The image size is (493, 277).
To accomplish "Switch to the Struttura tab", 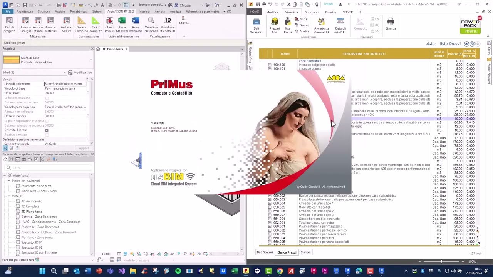I will (44, 12).
